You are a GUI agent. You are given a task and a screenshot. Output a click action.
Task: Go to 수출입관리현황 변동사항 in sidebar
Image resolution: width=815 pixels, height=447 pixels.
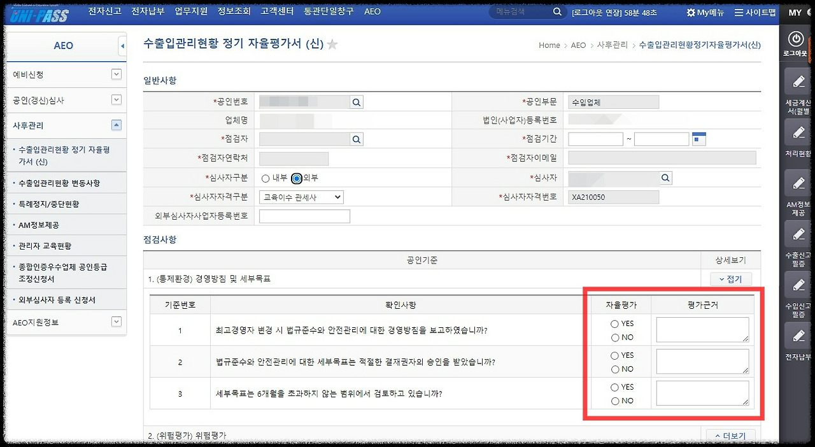click(x=59, y=183)
